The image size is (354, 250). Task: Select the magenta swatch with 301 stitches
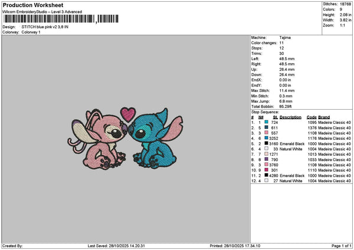click(x=267, y=170)
